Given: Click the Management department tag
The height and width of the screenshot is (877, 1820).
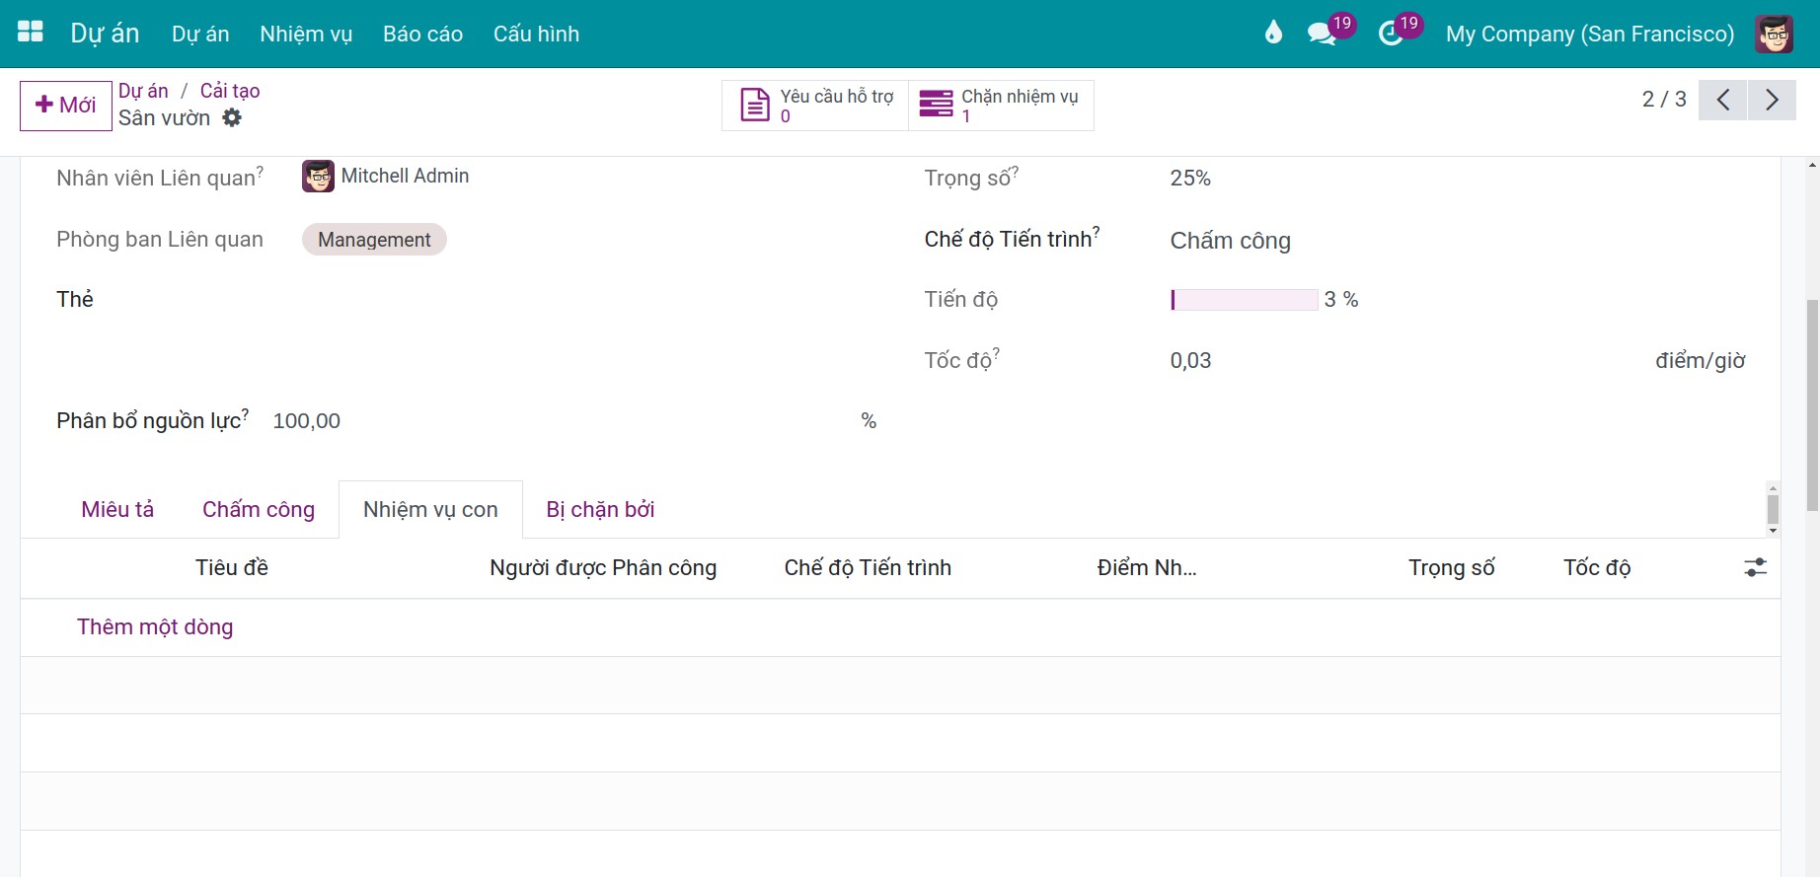Looking at the screenshot, I should coord(374,240).
